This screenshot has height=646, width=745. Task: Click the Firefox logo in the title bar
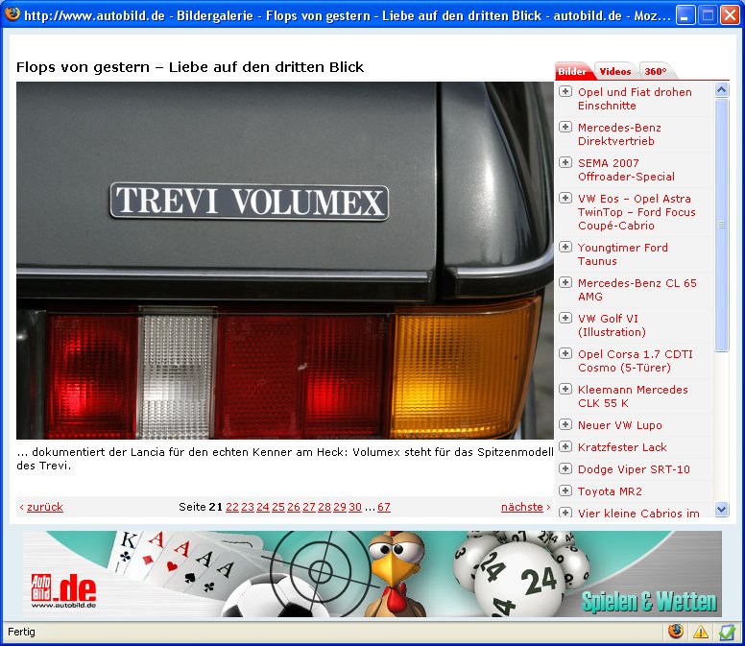[12, 13]
